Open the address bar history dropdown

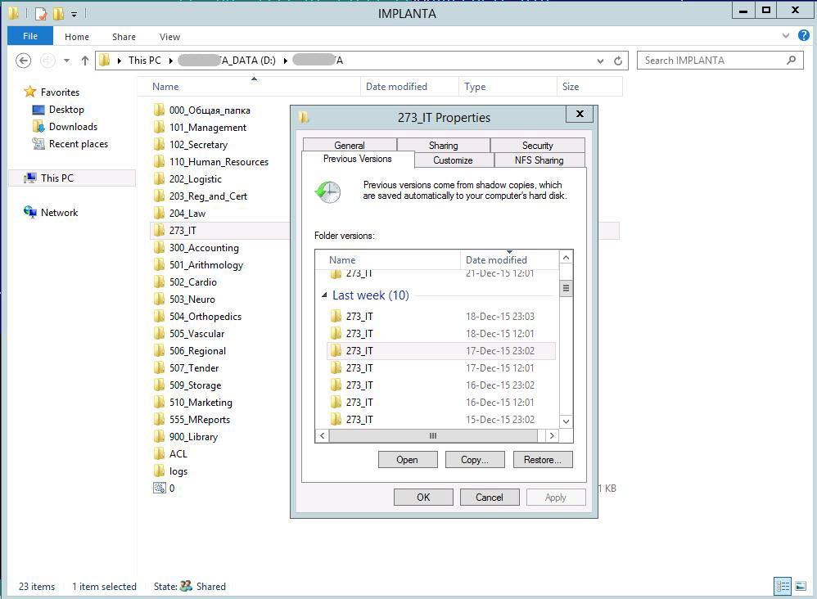click(602, 61)
